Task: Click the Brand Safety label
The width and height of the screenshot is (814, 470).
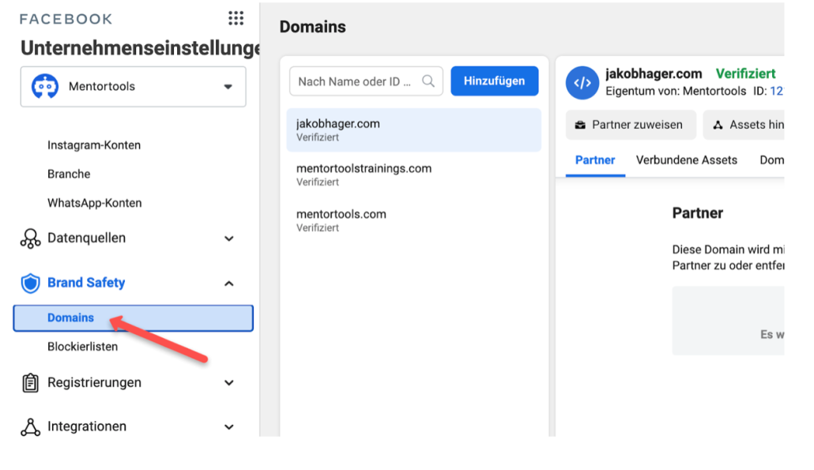Action: click(86, 283)
